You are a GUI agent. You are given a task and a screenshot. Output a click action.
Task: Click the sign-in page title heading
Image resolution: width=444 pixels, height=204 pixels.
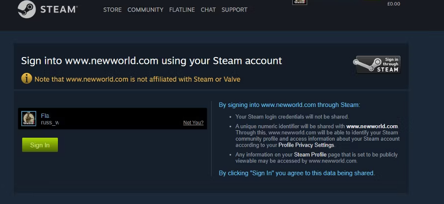(151, 60)
